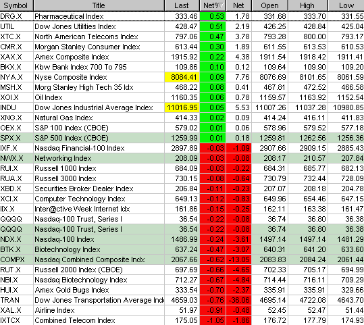The width and height of the screenshot is (364, 325).
Task: Click Net% value 0.53 for DRG.X
Action: pos(213,16)
